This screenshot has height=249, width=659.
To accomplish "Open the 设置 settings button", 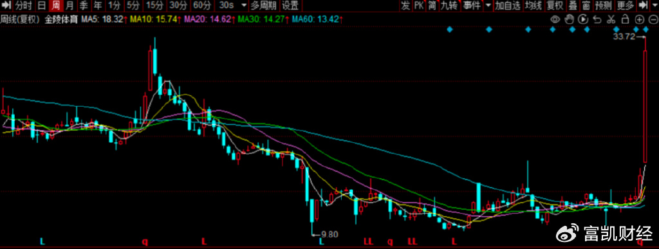I will [x=290, y=5].
